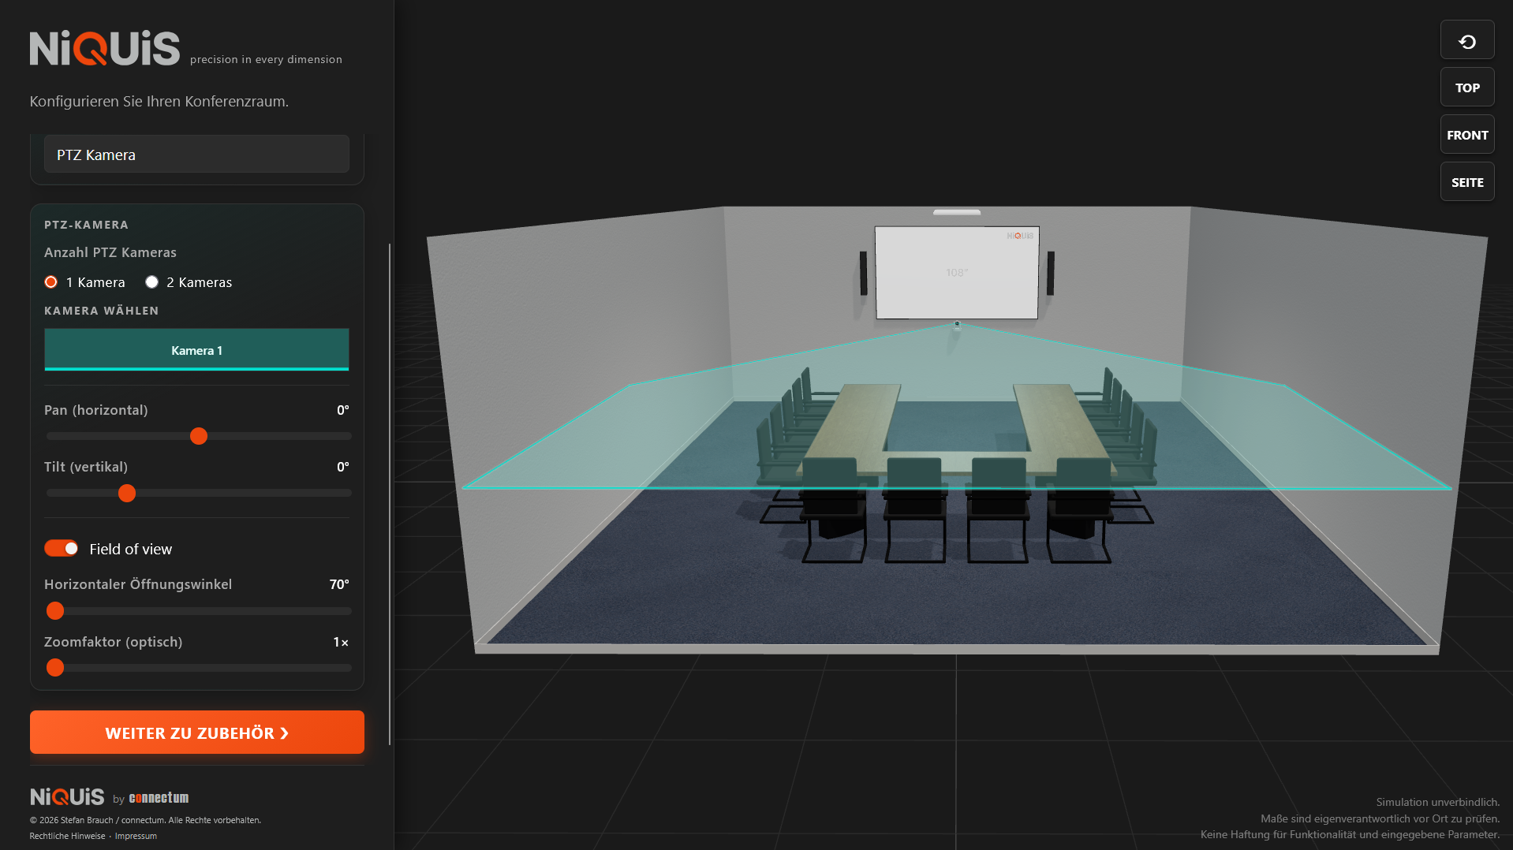Click the Anzahl PTZ Kameras label

(110, 252)
